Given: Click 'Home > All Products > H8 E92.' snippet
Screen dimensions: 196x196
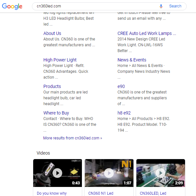Looking at the screenshot, I should point(144,119).
